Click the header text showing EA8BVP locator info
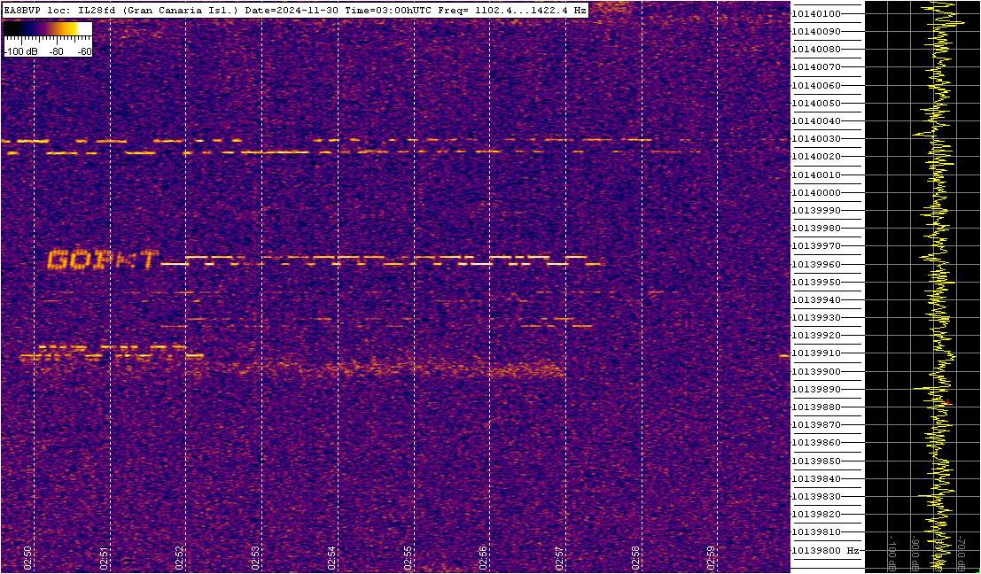 (295, 11)
